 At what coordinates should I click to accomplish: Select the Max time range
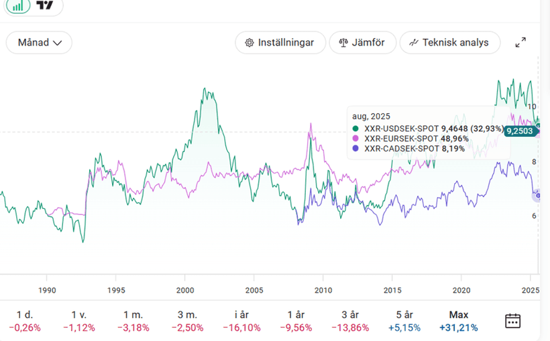tap(459, 321)
